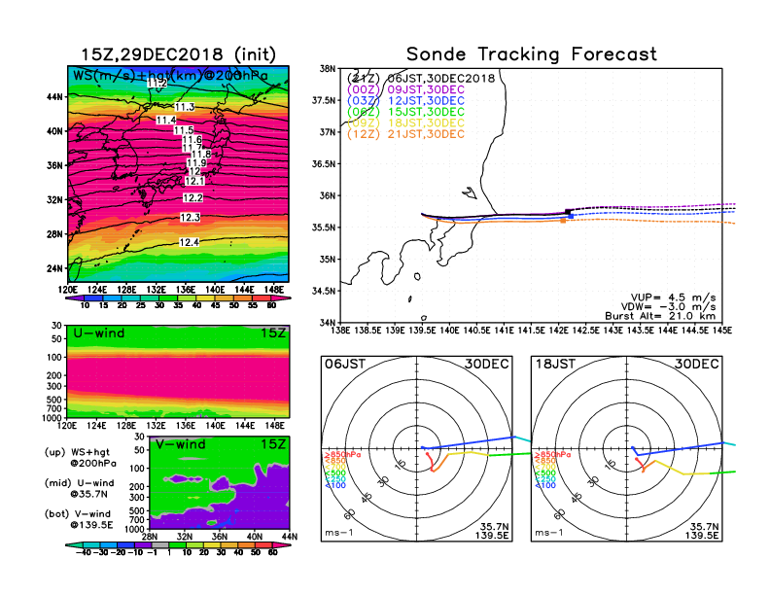770x595 pixels.
Task: Select the 'WS(m/s)+hgt(km)@200hPa' map label
Action: tap(170, 76)
